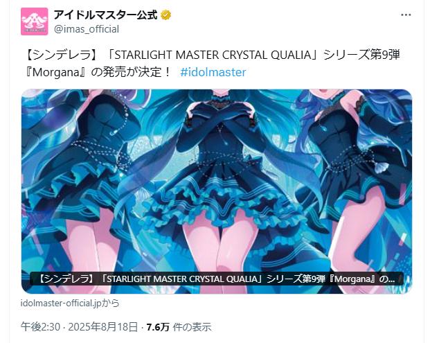
Task: Click the シリーズ第9弾 text in tweet
Action: click(x=361, y=55)
